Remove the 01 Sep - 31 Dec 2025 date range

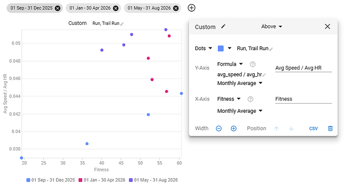[57, 8]
